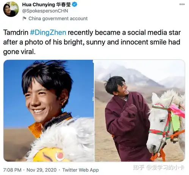Click the government account flag icon
The width and height of the screenshot is (189, 175).
pyautogui.click(x=24, y=19)
